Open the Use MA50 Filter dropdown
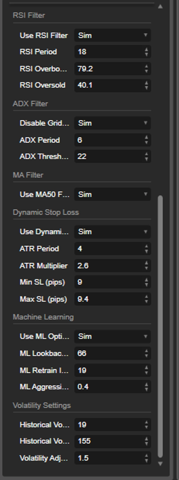The height and width of the screenshot is (480, 179). (x=112, y=194)
